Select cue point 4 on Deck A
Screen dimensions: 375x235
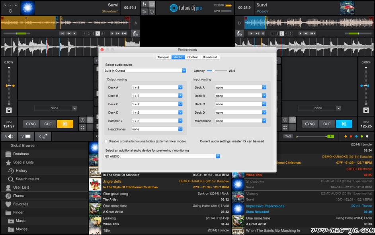pyautogui.click(x=98, y=34)
